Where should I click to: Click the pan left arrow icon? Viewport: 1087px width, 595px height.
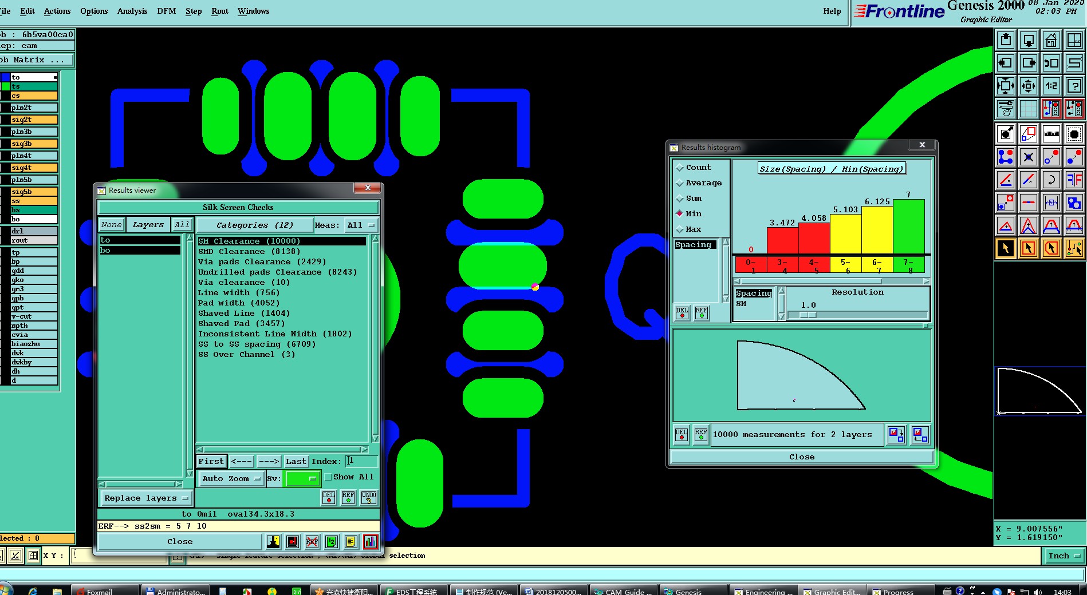1006,63
